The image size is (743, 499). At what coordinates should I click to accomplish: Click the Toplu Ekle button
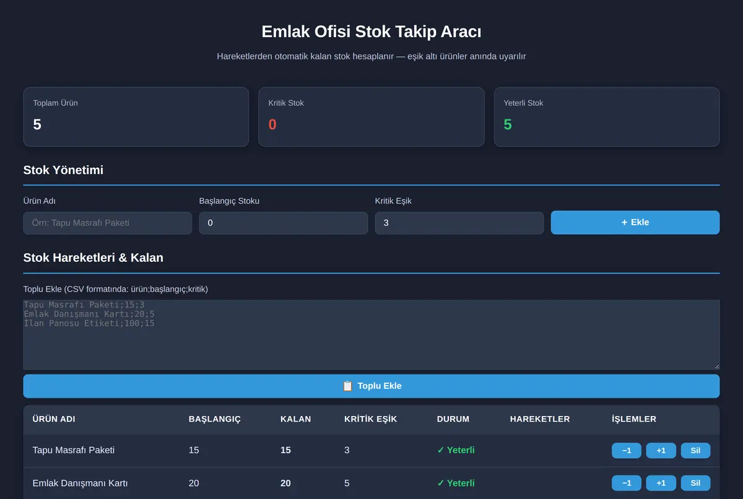[371, 386]
